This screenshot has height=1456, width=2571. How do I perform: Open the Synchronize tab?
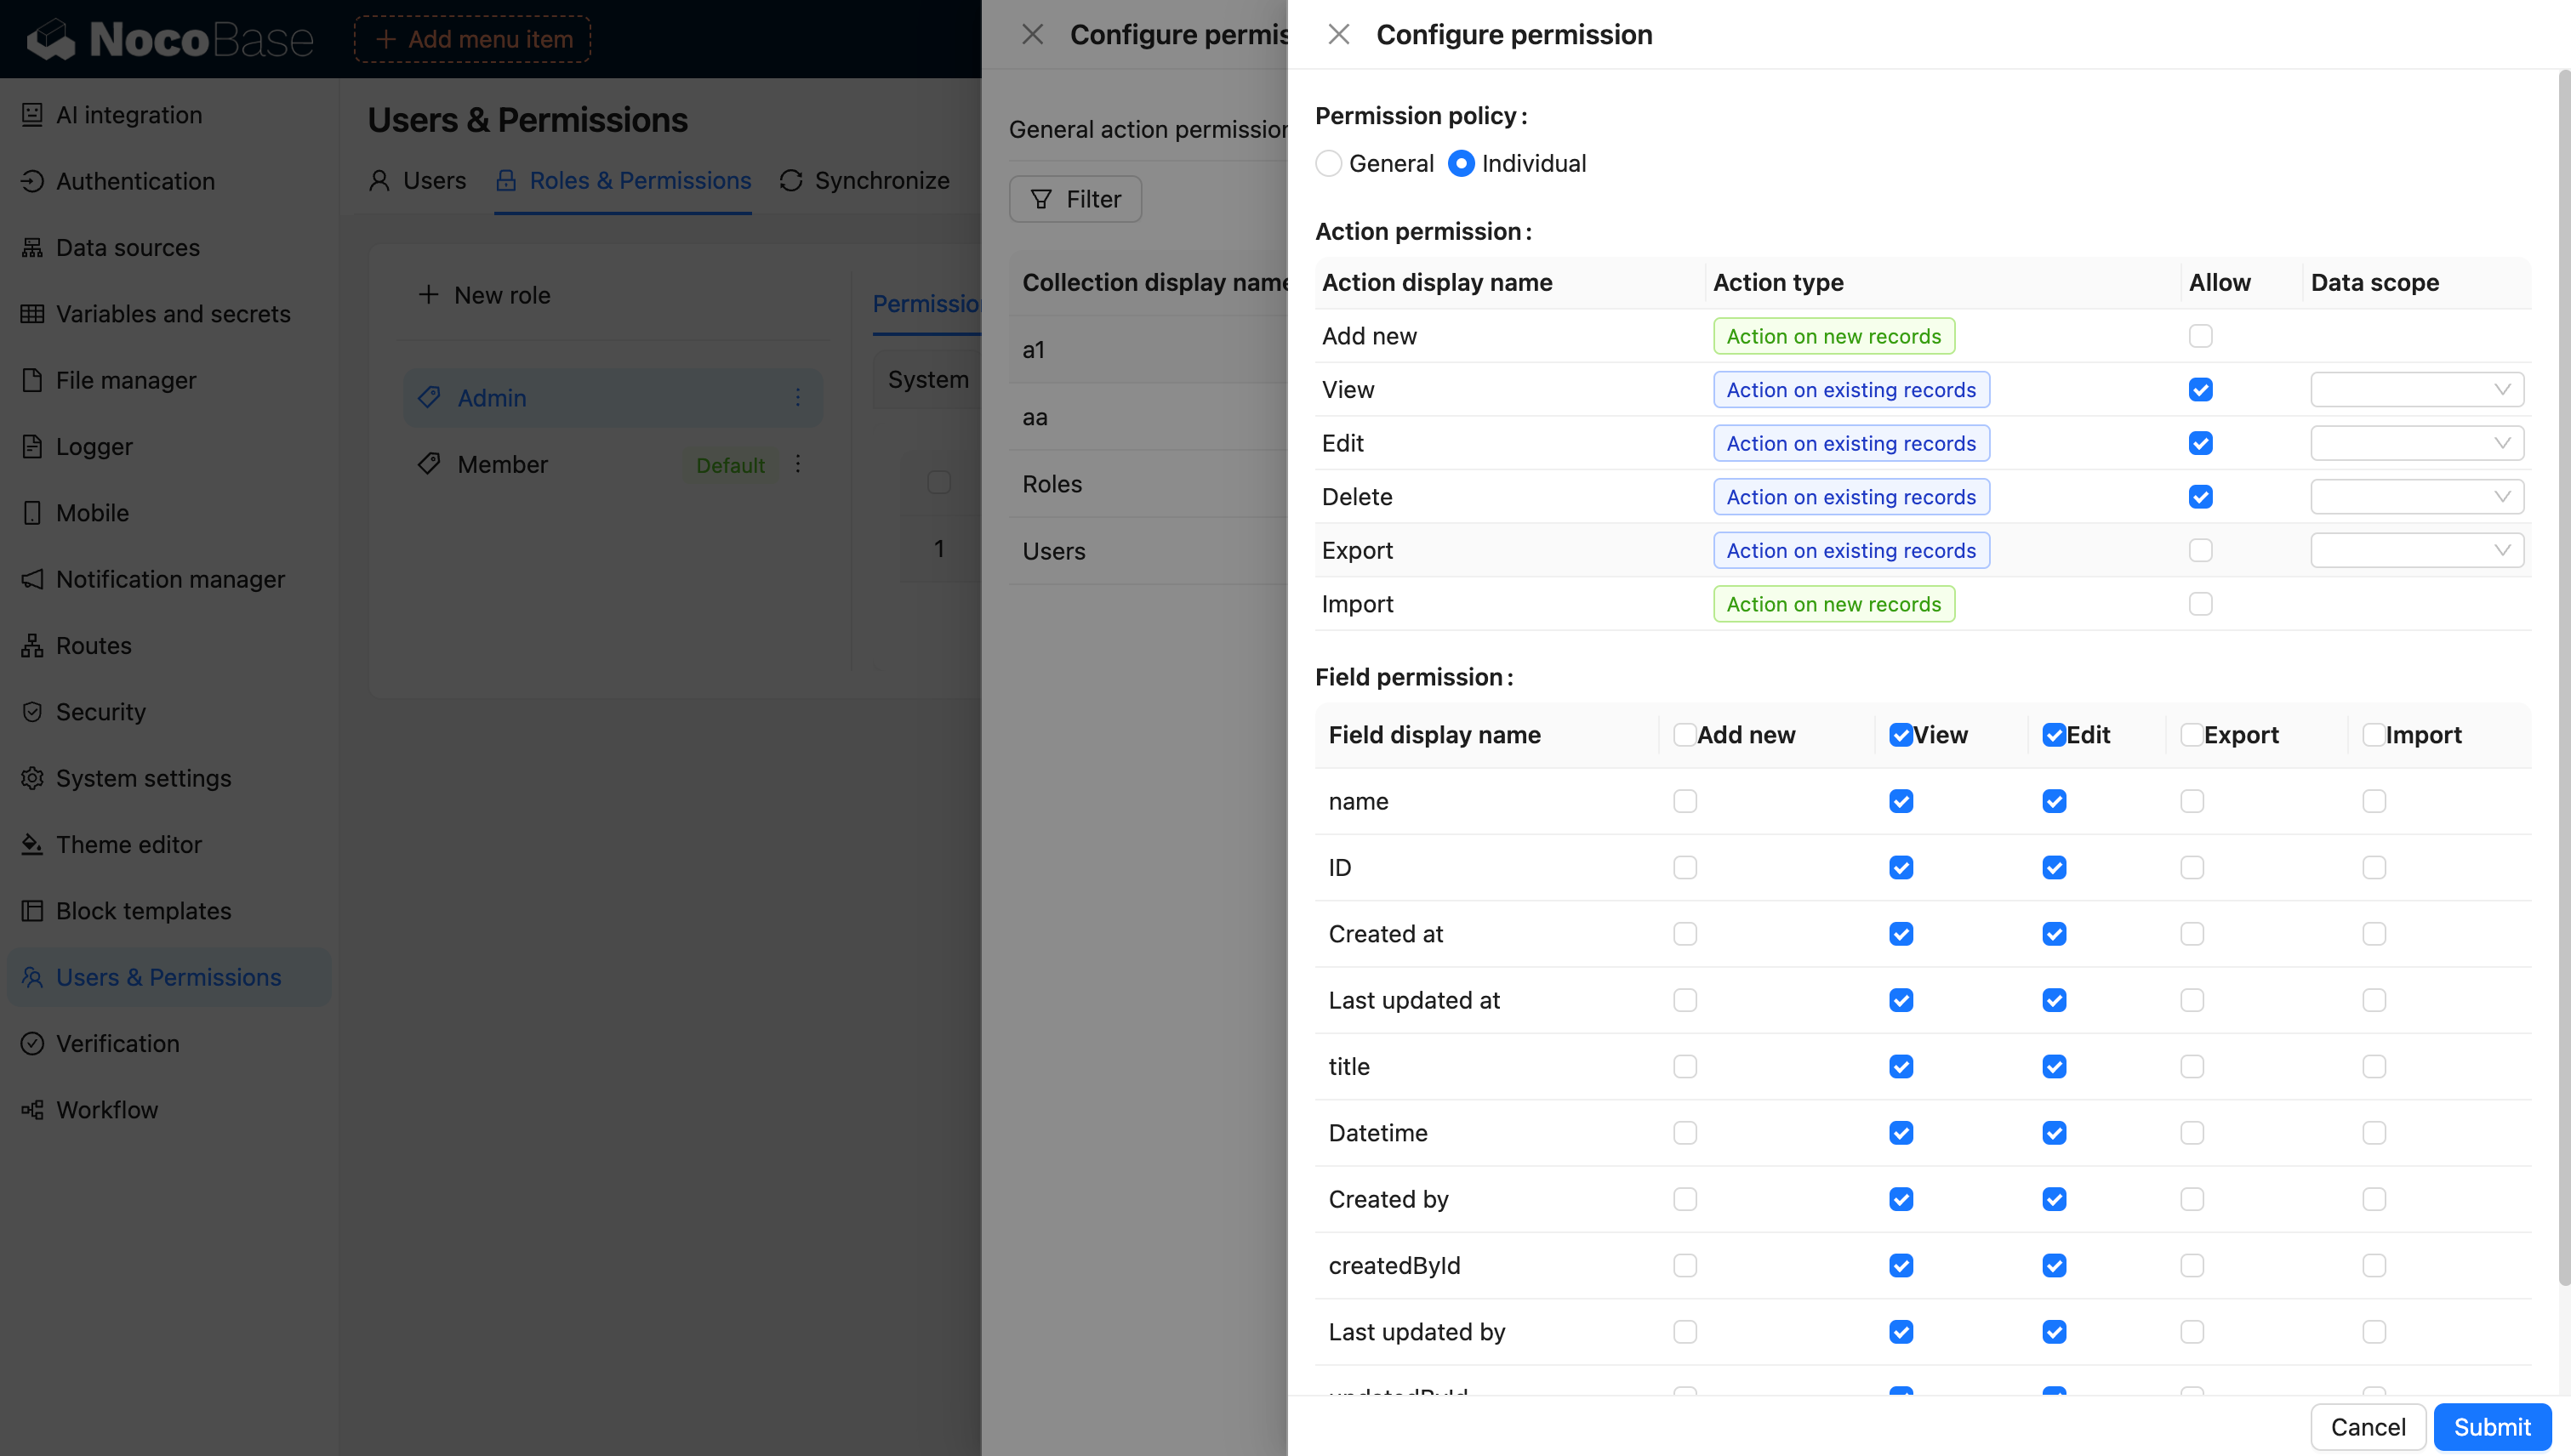864,181
